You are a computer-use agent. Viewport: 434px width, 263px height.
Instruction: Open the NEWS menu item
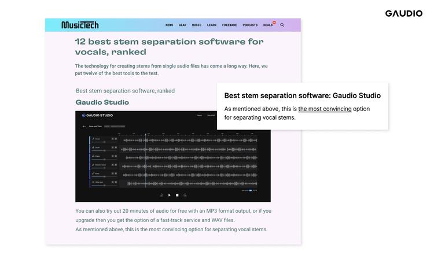pos(169,25)
